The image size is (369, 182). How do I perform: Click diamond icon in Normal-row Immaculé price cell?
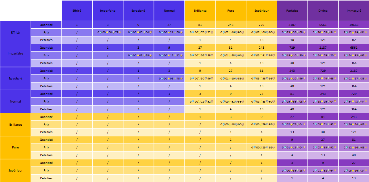point(347,102)
